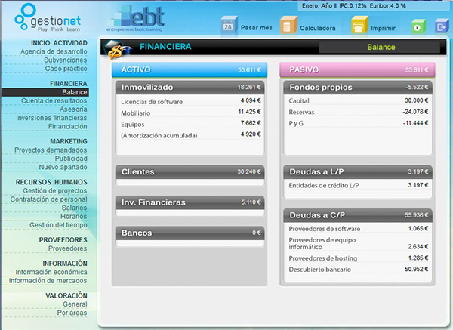Click the Inv. Financieras section header
453x330 pixels.
190,202
